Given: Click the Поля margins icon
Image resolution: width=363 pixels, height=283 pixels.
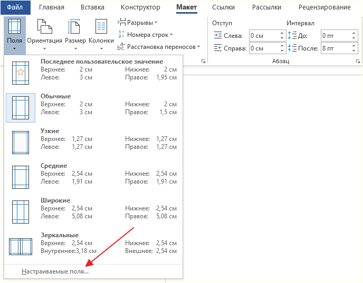Looking at the screenshot, I should [14, 26].
